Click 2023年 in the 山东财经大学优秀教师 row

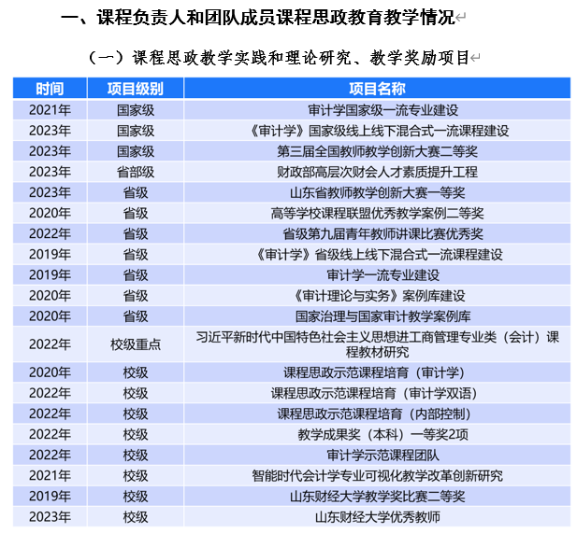pyautogui.click(x=50, y=516)
